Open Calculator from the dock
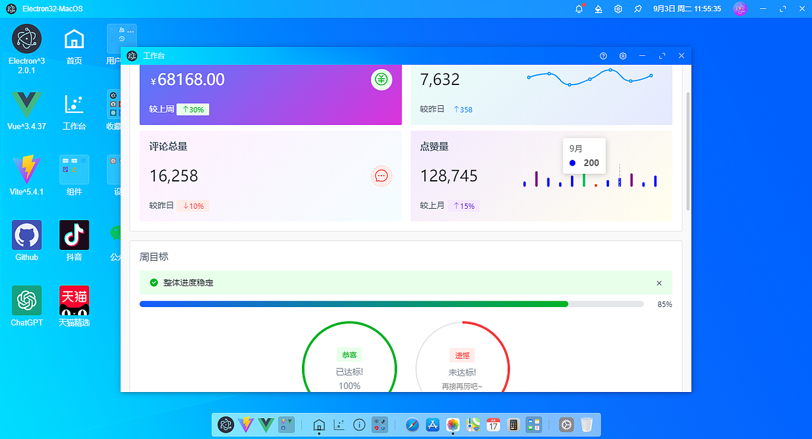Screen dimensions: 812x439 (513, 424)
